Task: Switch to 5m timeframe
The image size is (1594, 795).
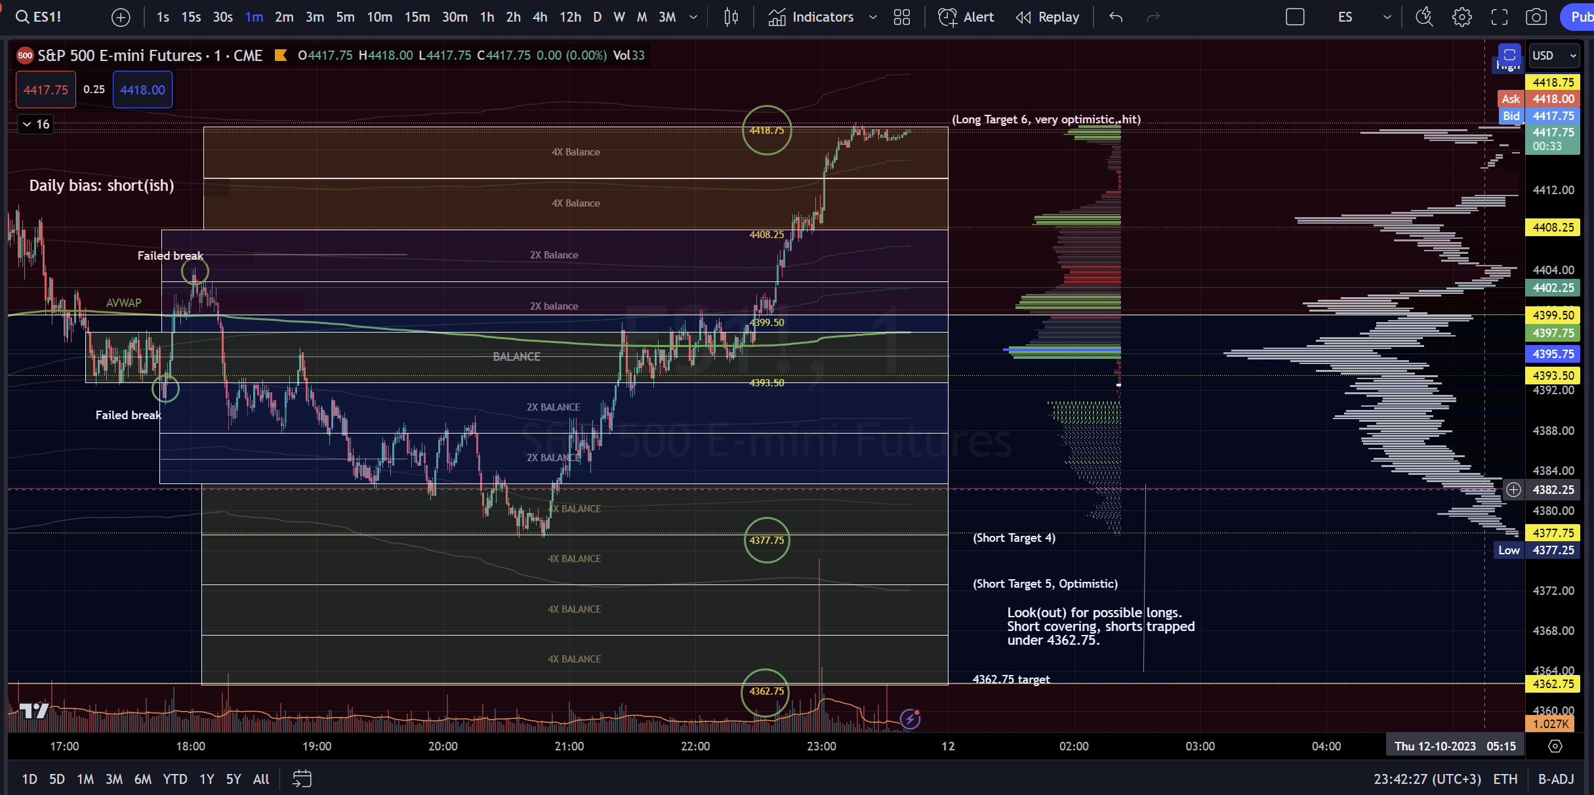Action: point(345,17)
